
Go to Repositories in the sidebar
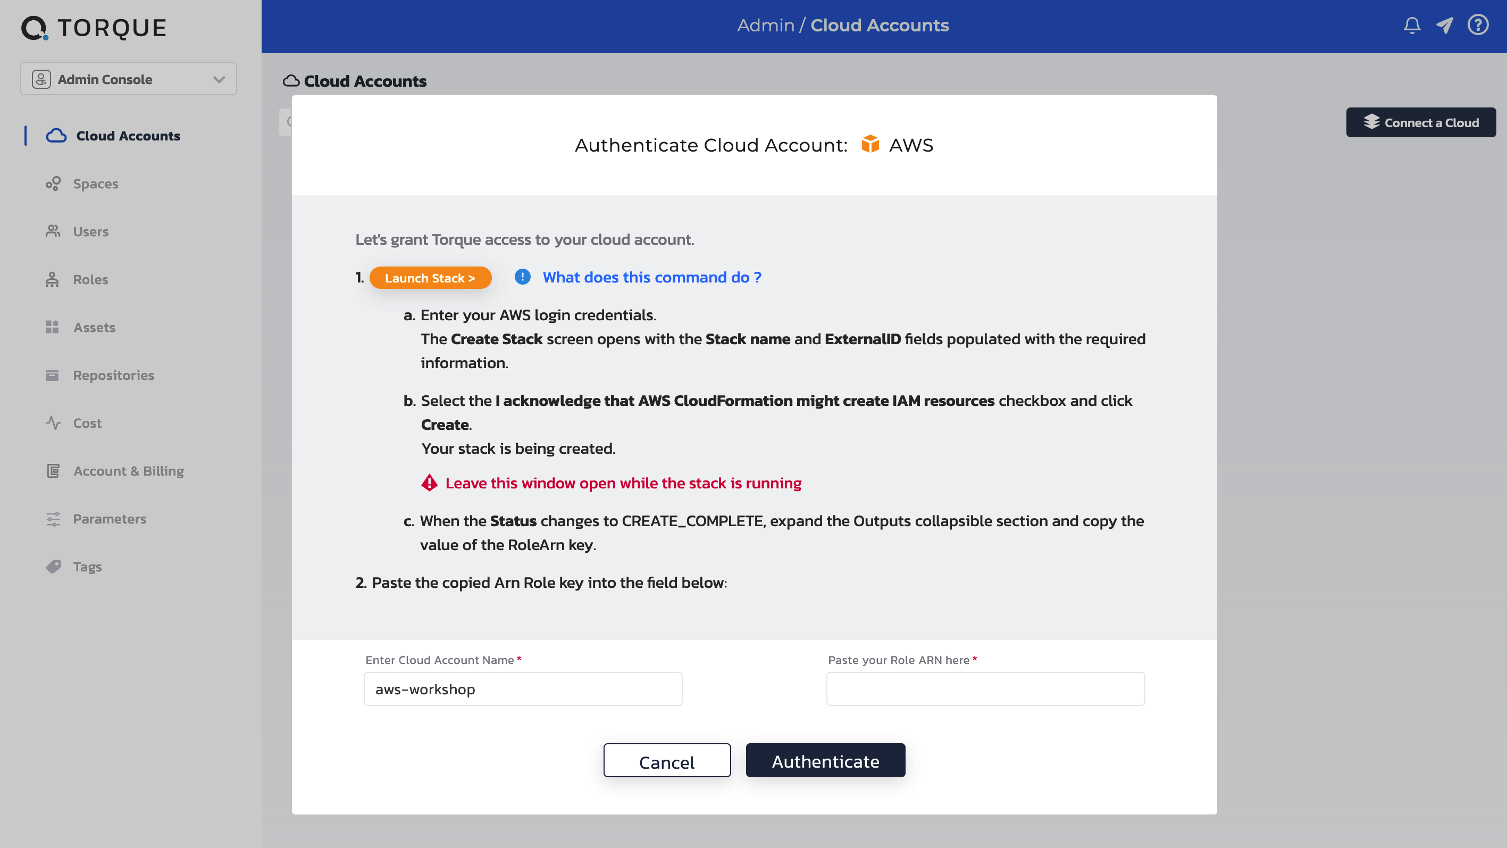tap(113, 375)
